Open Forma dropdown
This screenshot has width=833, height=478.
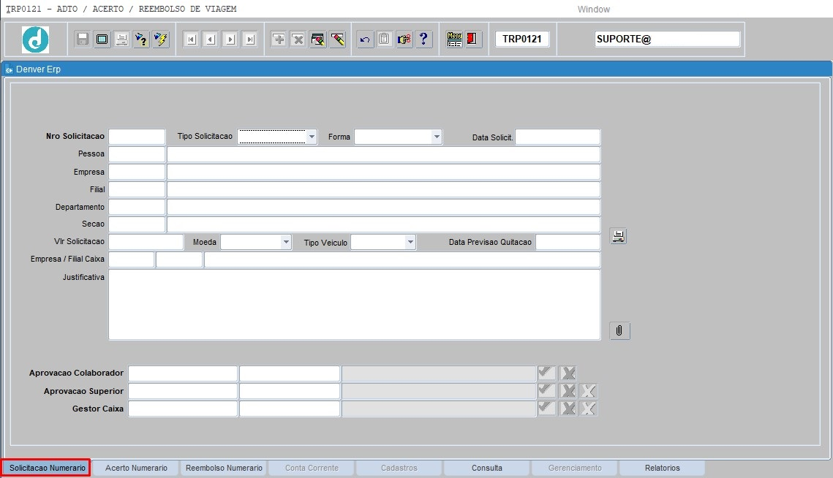(436, 137)
